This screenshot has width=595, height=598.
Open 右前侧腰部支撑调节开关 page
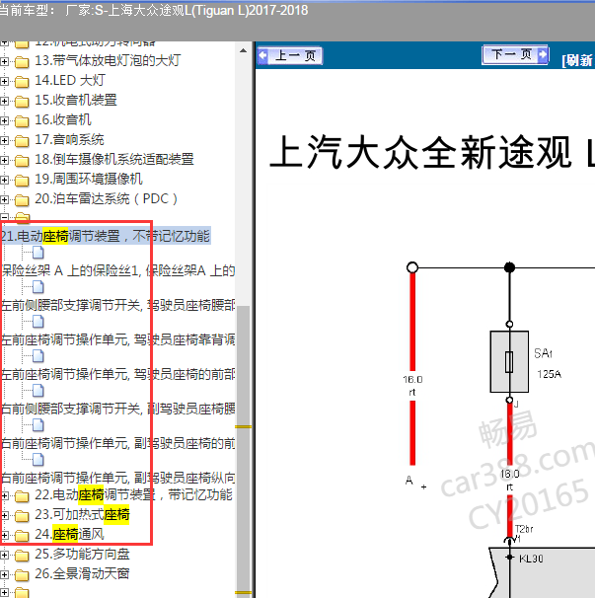117,409
